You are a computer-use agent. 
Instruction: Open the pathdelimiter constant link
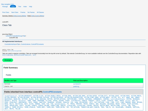coord(60,104)
